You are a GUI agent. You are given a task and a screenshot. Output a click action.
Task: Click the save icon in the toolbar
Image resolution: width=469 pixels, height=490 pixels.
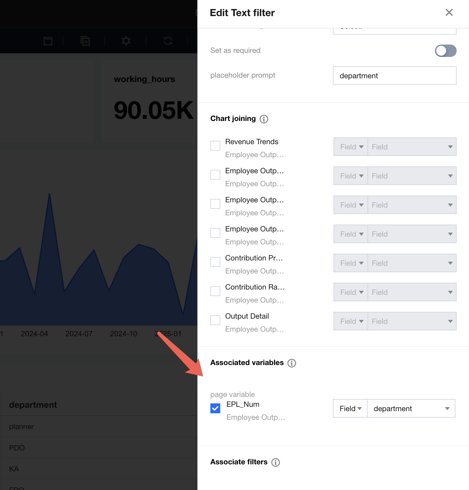coord(48,41)
